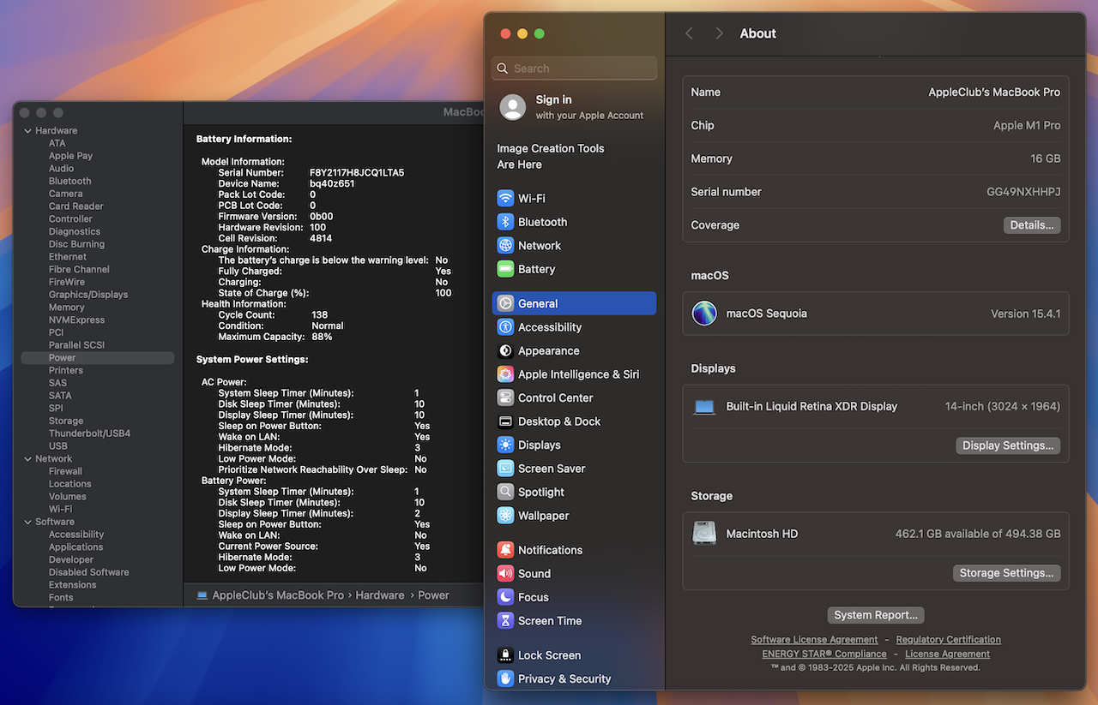
Task: Select Bluetooth in System Information sidebar
Action: 69,182
